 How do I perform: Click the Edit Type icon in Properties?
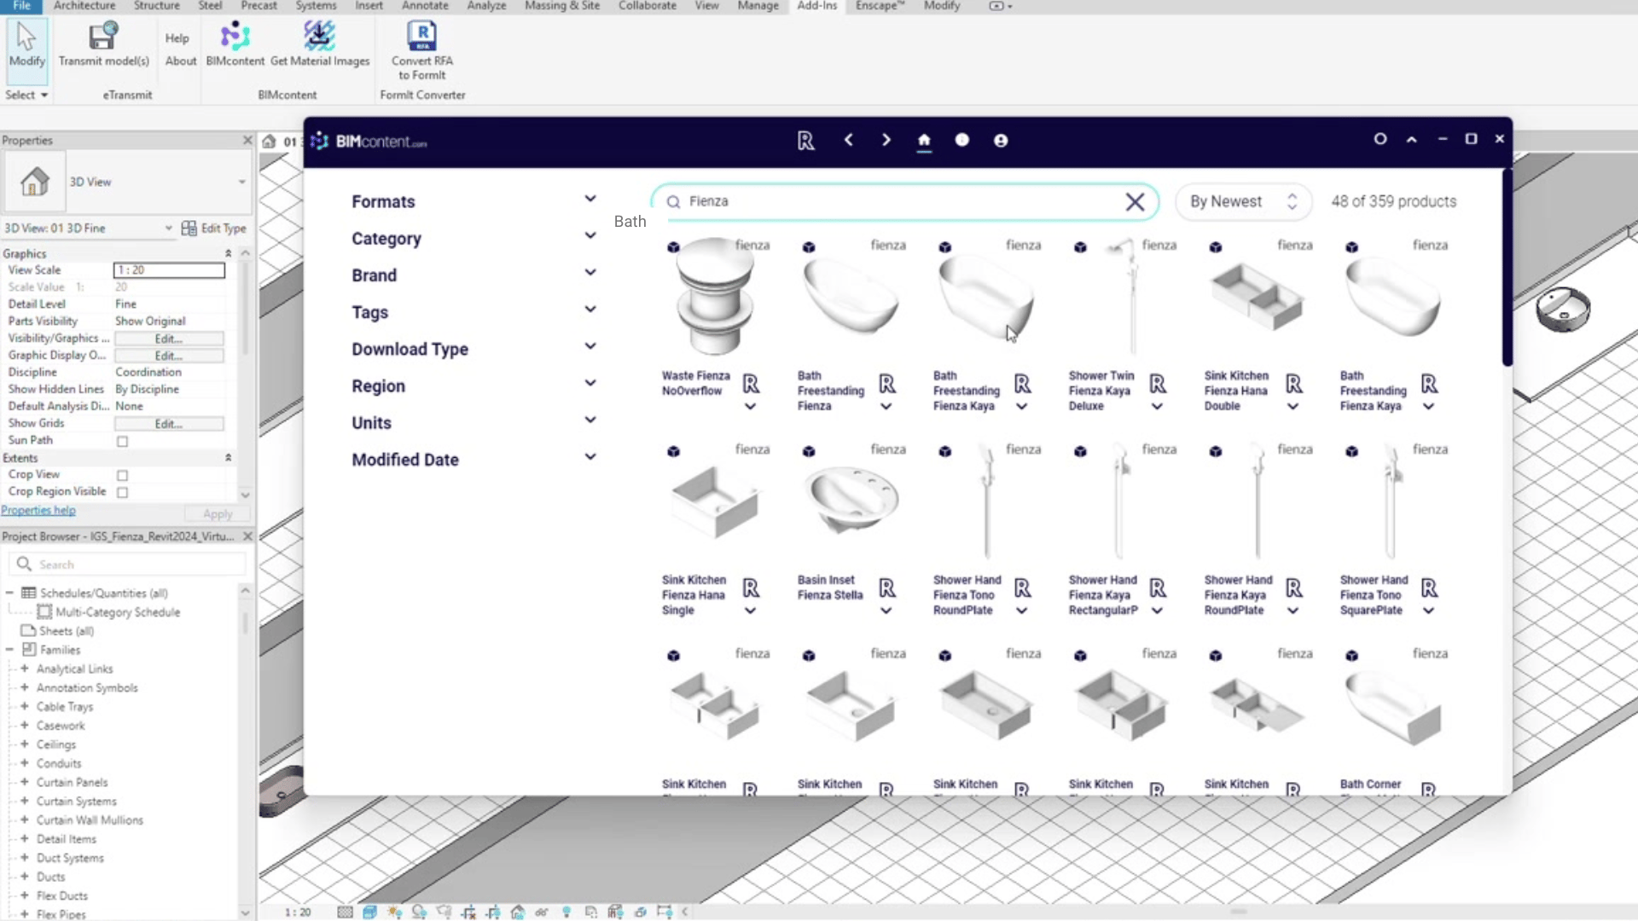click(189, 229)
